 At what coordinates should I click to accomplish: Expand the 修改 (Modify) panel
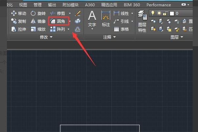(46, 37)
